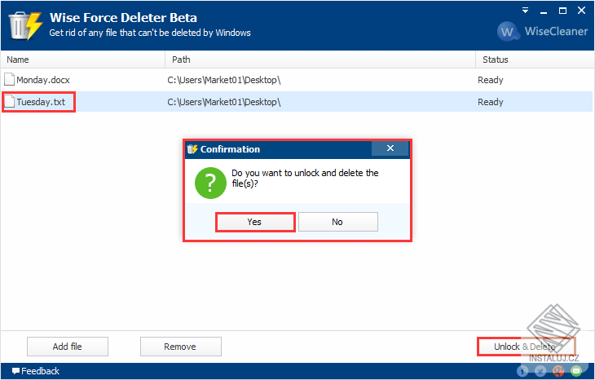Image resolution: width=595 pixels, height=380 pixels.
Task: Maximize the Wise Force Deleter window
Action: coord(562,11)
